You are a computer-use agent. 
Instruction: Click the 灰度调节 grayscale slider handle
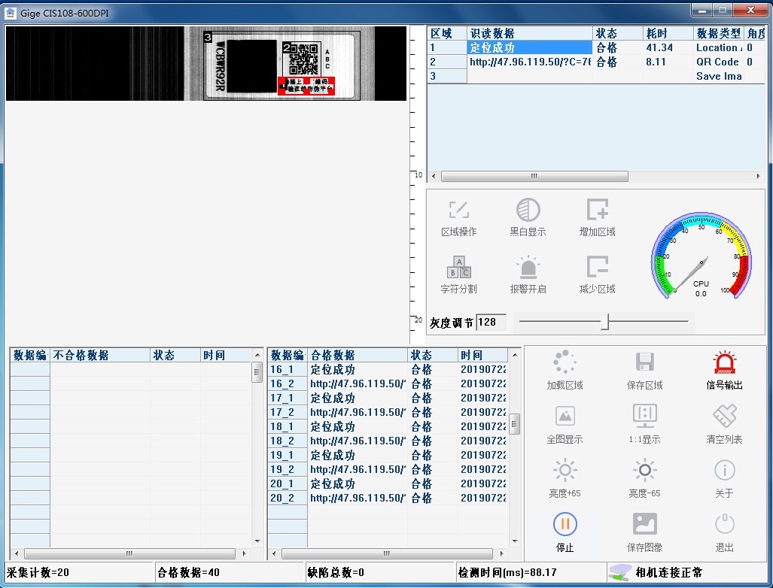pyautogui.click(x=604, y=322)
